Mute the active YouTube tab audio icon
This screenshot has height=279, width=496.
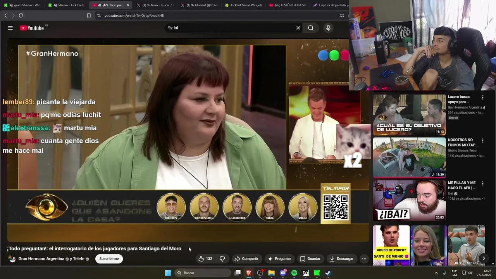coord(99,5)
